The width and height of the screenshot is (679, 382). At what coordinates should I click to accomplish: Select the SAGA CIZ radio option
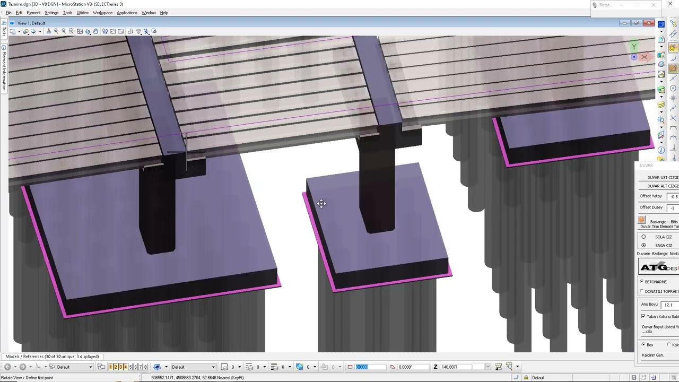pyautogui.click(x=643, y=245)
